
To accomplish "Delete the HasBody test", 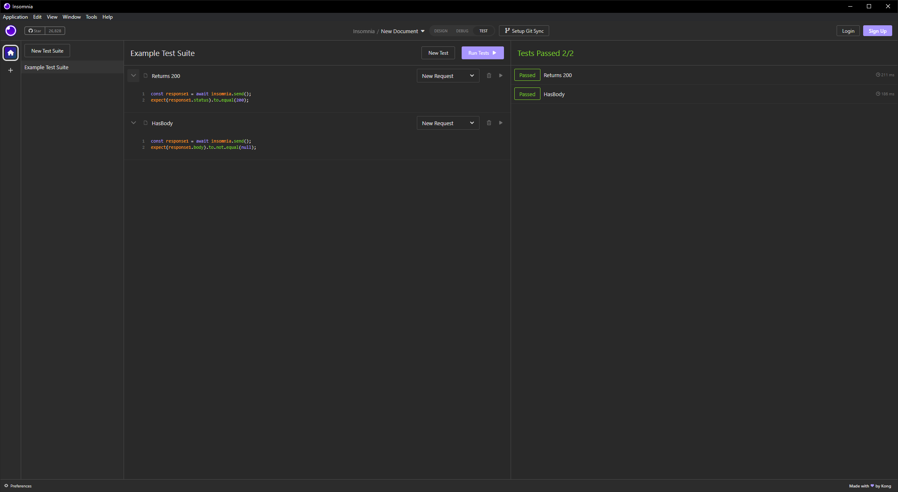I will (489, 123).
